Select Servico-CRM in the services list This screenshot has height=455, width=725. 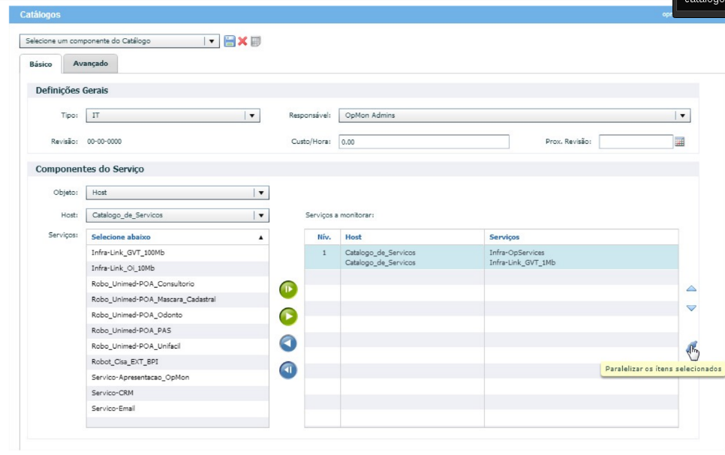click(108, 393)
